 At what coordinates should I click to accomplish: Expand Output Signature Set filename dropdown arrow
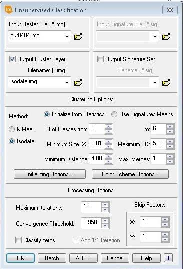coord(155,83)
